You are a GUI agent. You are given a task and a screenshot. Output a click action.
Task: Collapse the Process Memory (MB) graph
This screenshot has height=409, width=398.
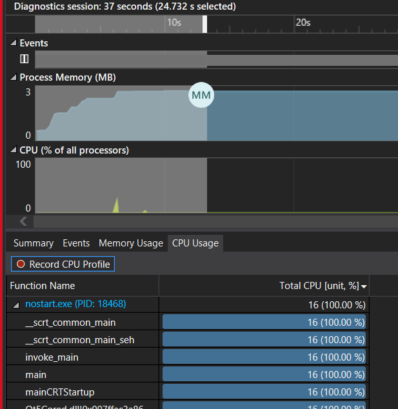pos(14,77)
